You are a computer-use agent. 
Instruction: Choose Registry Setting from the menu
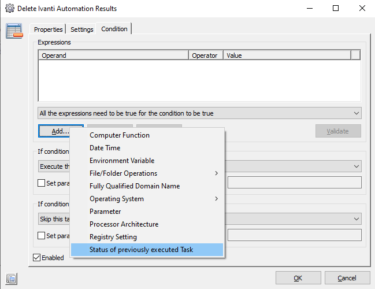147,236
